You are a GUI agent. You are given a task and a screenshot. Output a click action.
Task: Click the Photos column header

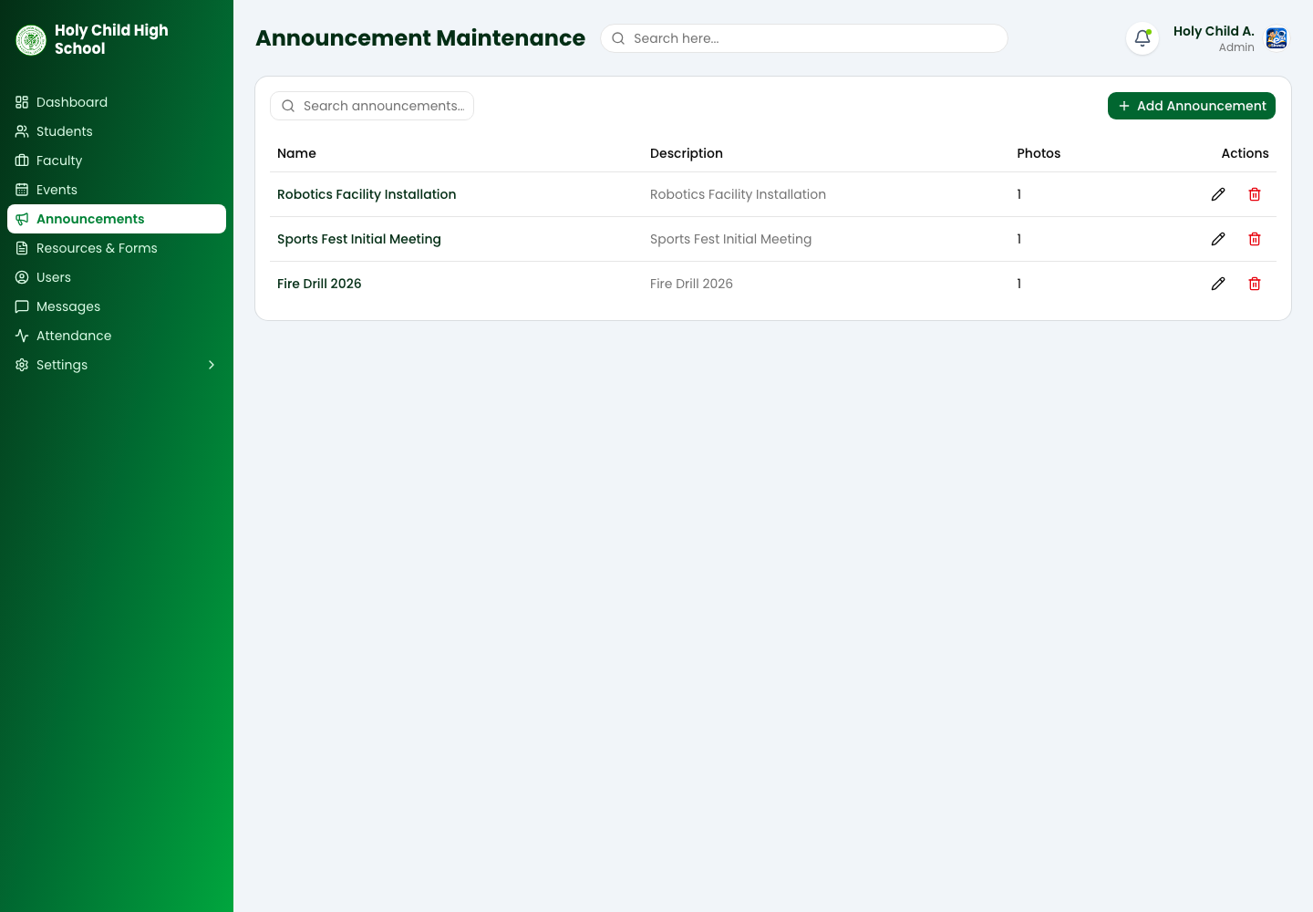tap(1039, 153)
